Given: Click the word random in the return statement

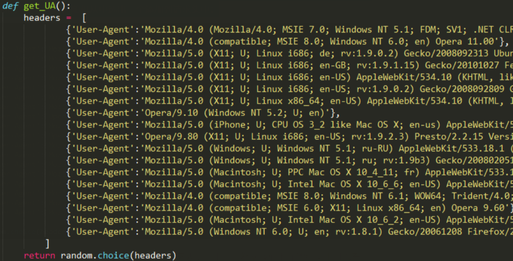Looking at the screenshot, I should (76, 255).
